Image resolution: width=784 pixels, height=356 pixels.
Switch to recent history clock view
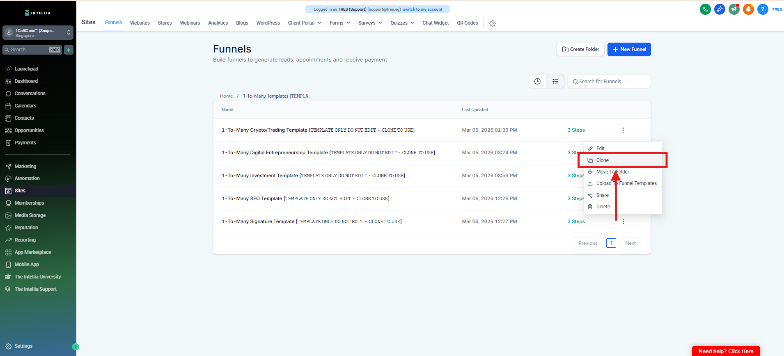(x=537, y=82)
